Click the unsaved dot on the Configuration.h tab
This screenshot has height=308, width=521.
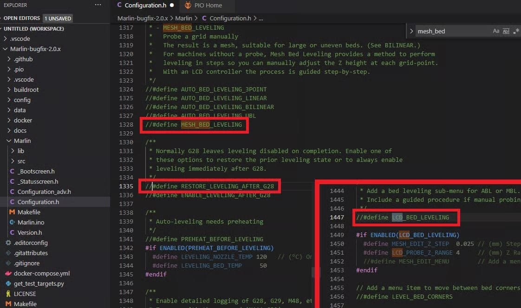click(x=172, y=5)
